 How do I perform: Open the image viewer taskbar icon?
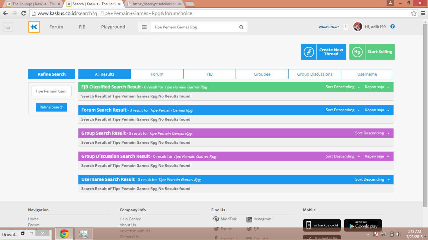[83, 234]
